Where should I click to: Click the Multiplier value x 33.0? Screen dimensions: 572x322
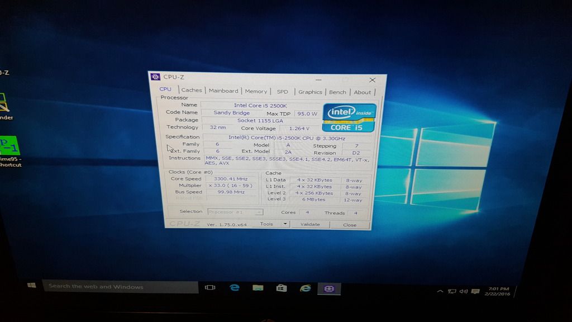[231, 186]
